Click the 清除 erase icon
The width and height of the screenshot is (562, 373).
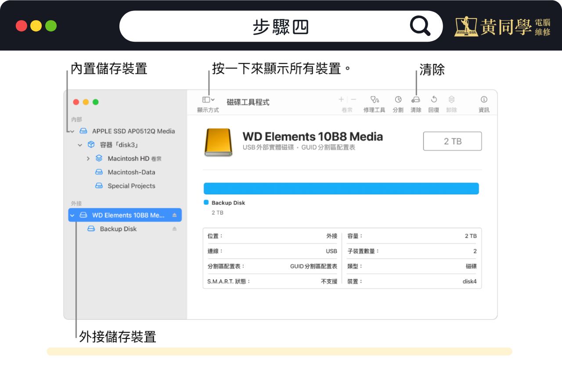pos(416,100)
